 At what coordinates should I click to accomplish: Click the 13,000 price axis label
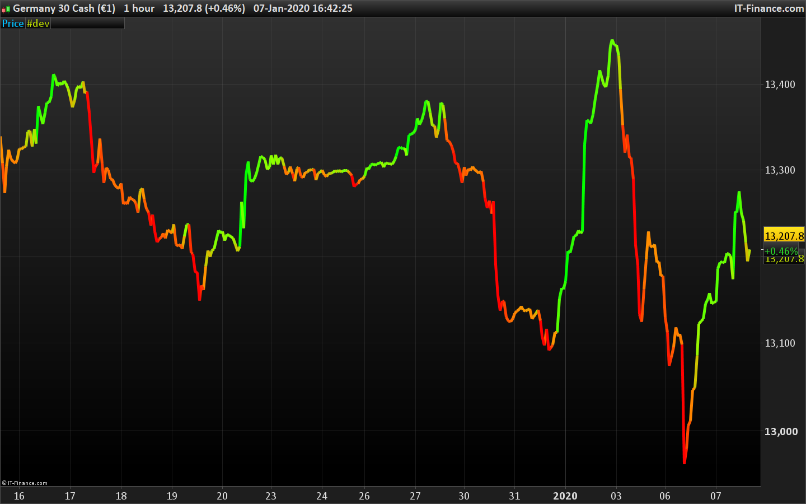pos(781,431)
